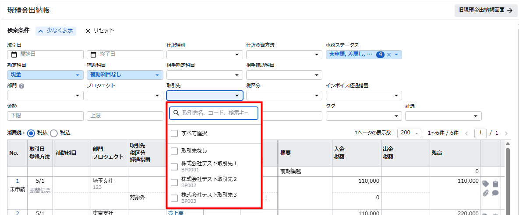
Task: Select 株式会社テスト取引先1 from the list
Action: click(x=209, y=164)
